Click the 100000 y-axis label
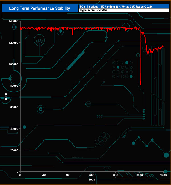The height and width of the screenshot is (185, 171). [x=13, y=64]
